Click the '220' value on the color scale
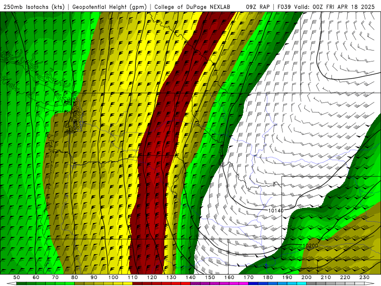This screenshot has width=381, height=286. 345,277
